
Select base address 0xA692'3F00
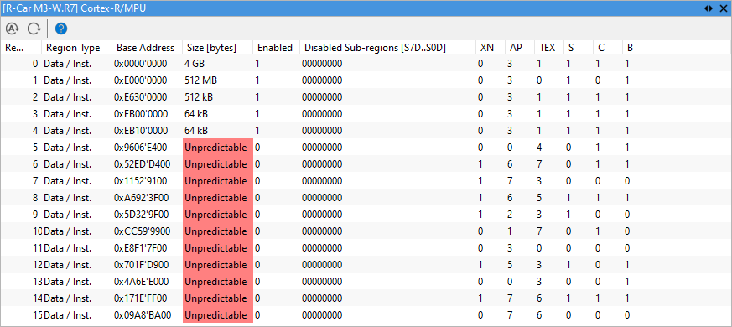[x=141, y=198]
